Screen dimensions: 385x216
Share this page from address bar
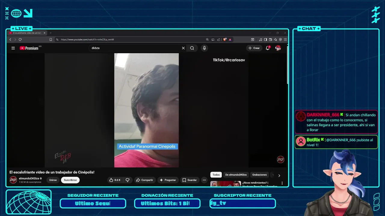219,39
